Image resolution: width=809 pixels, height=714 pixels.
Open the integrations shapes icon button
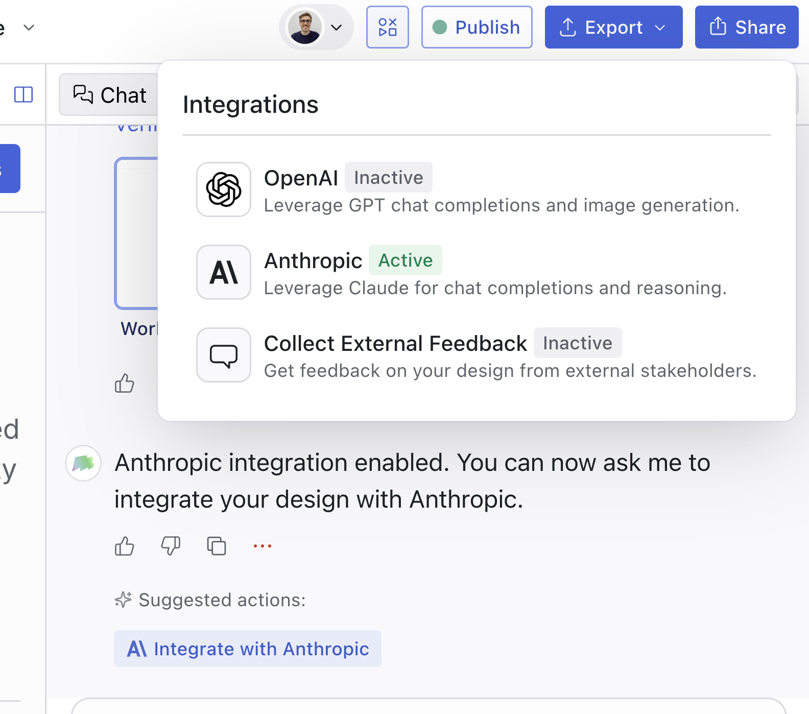click(388, 27)
